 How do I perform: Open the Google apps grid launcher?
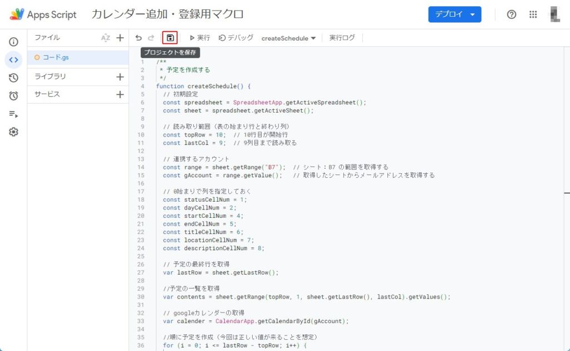[533, 14]
